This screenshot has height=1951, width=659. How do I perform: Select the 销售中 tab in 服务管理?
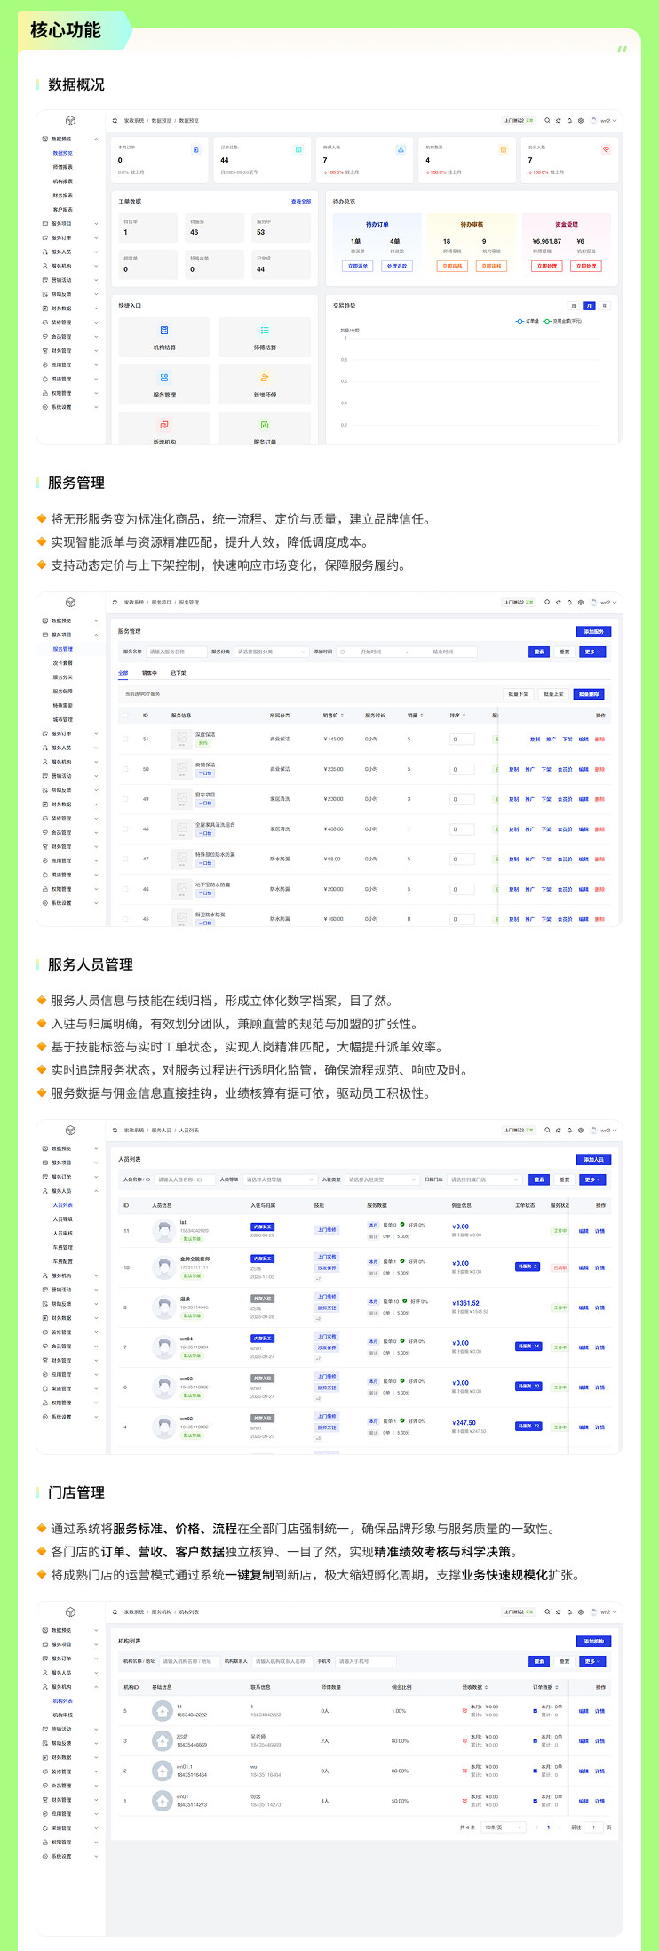click(149, 673)
